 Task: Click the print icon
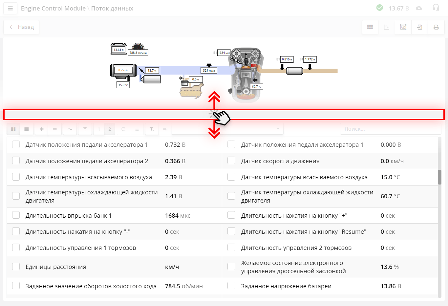[x=436, y=27]
